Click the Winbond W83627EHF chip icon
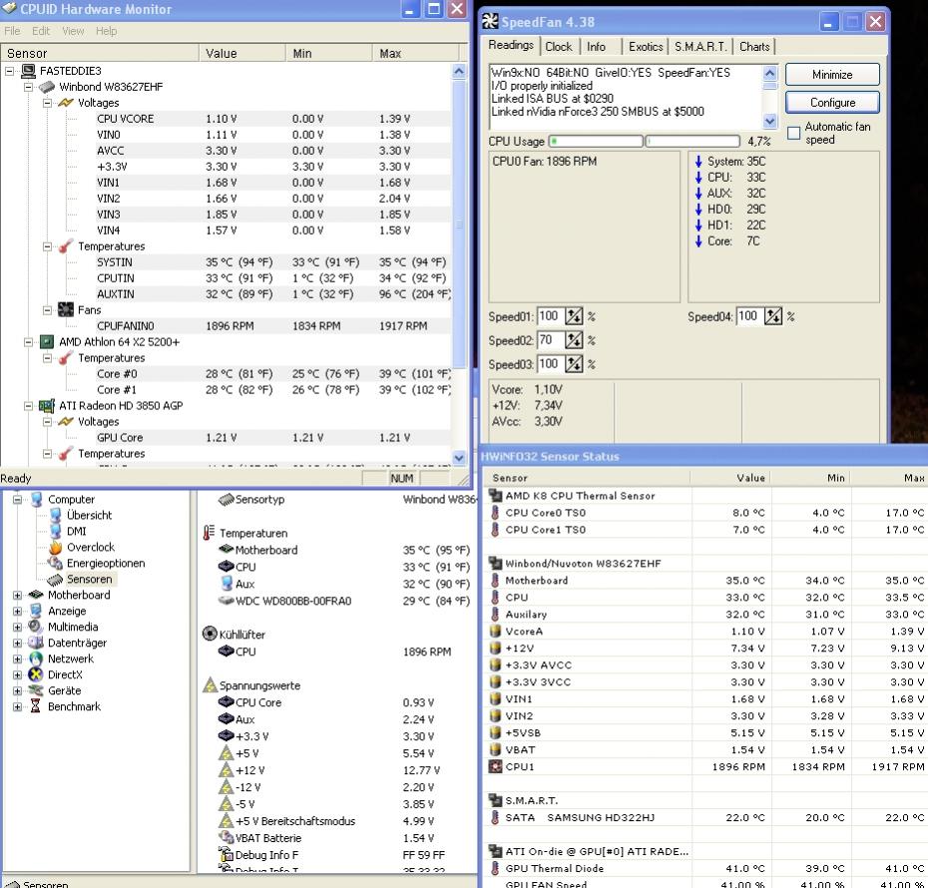The width and height of the screenshot is (928, 888). coord(47,87)
